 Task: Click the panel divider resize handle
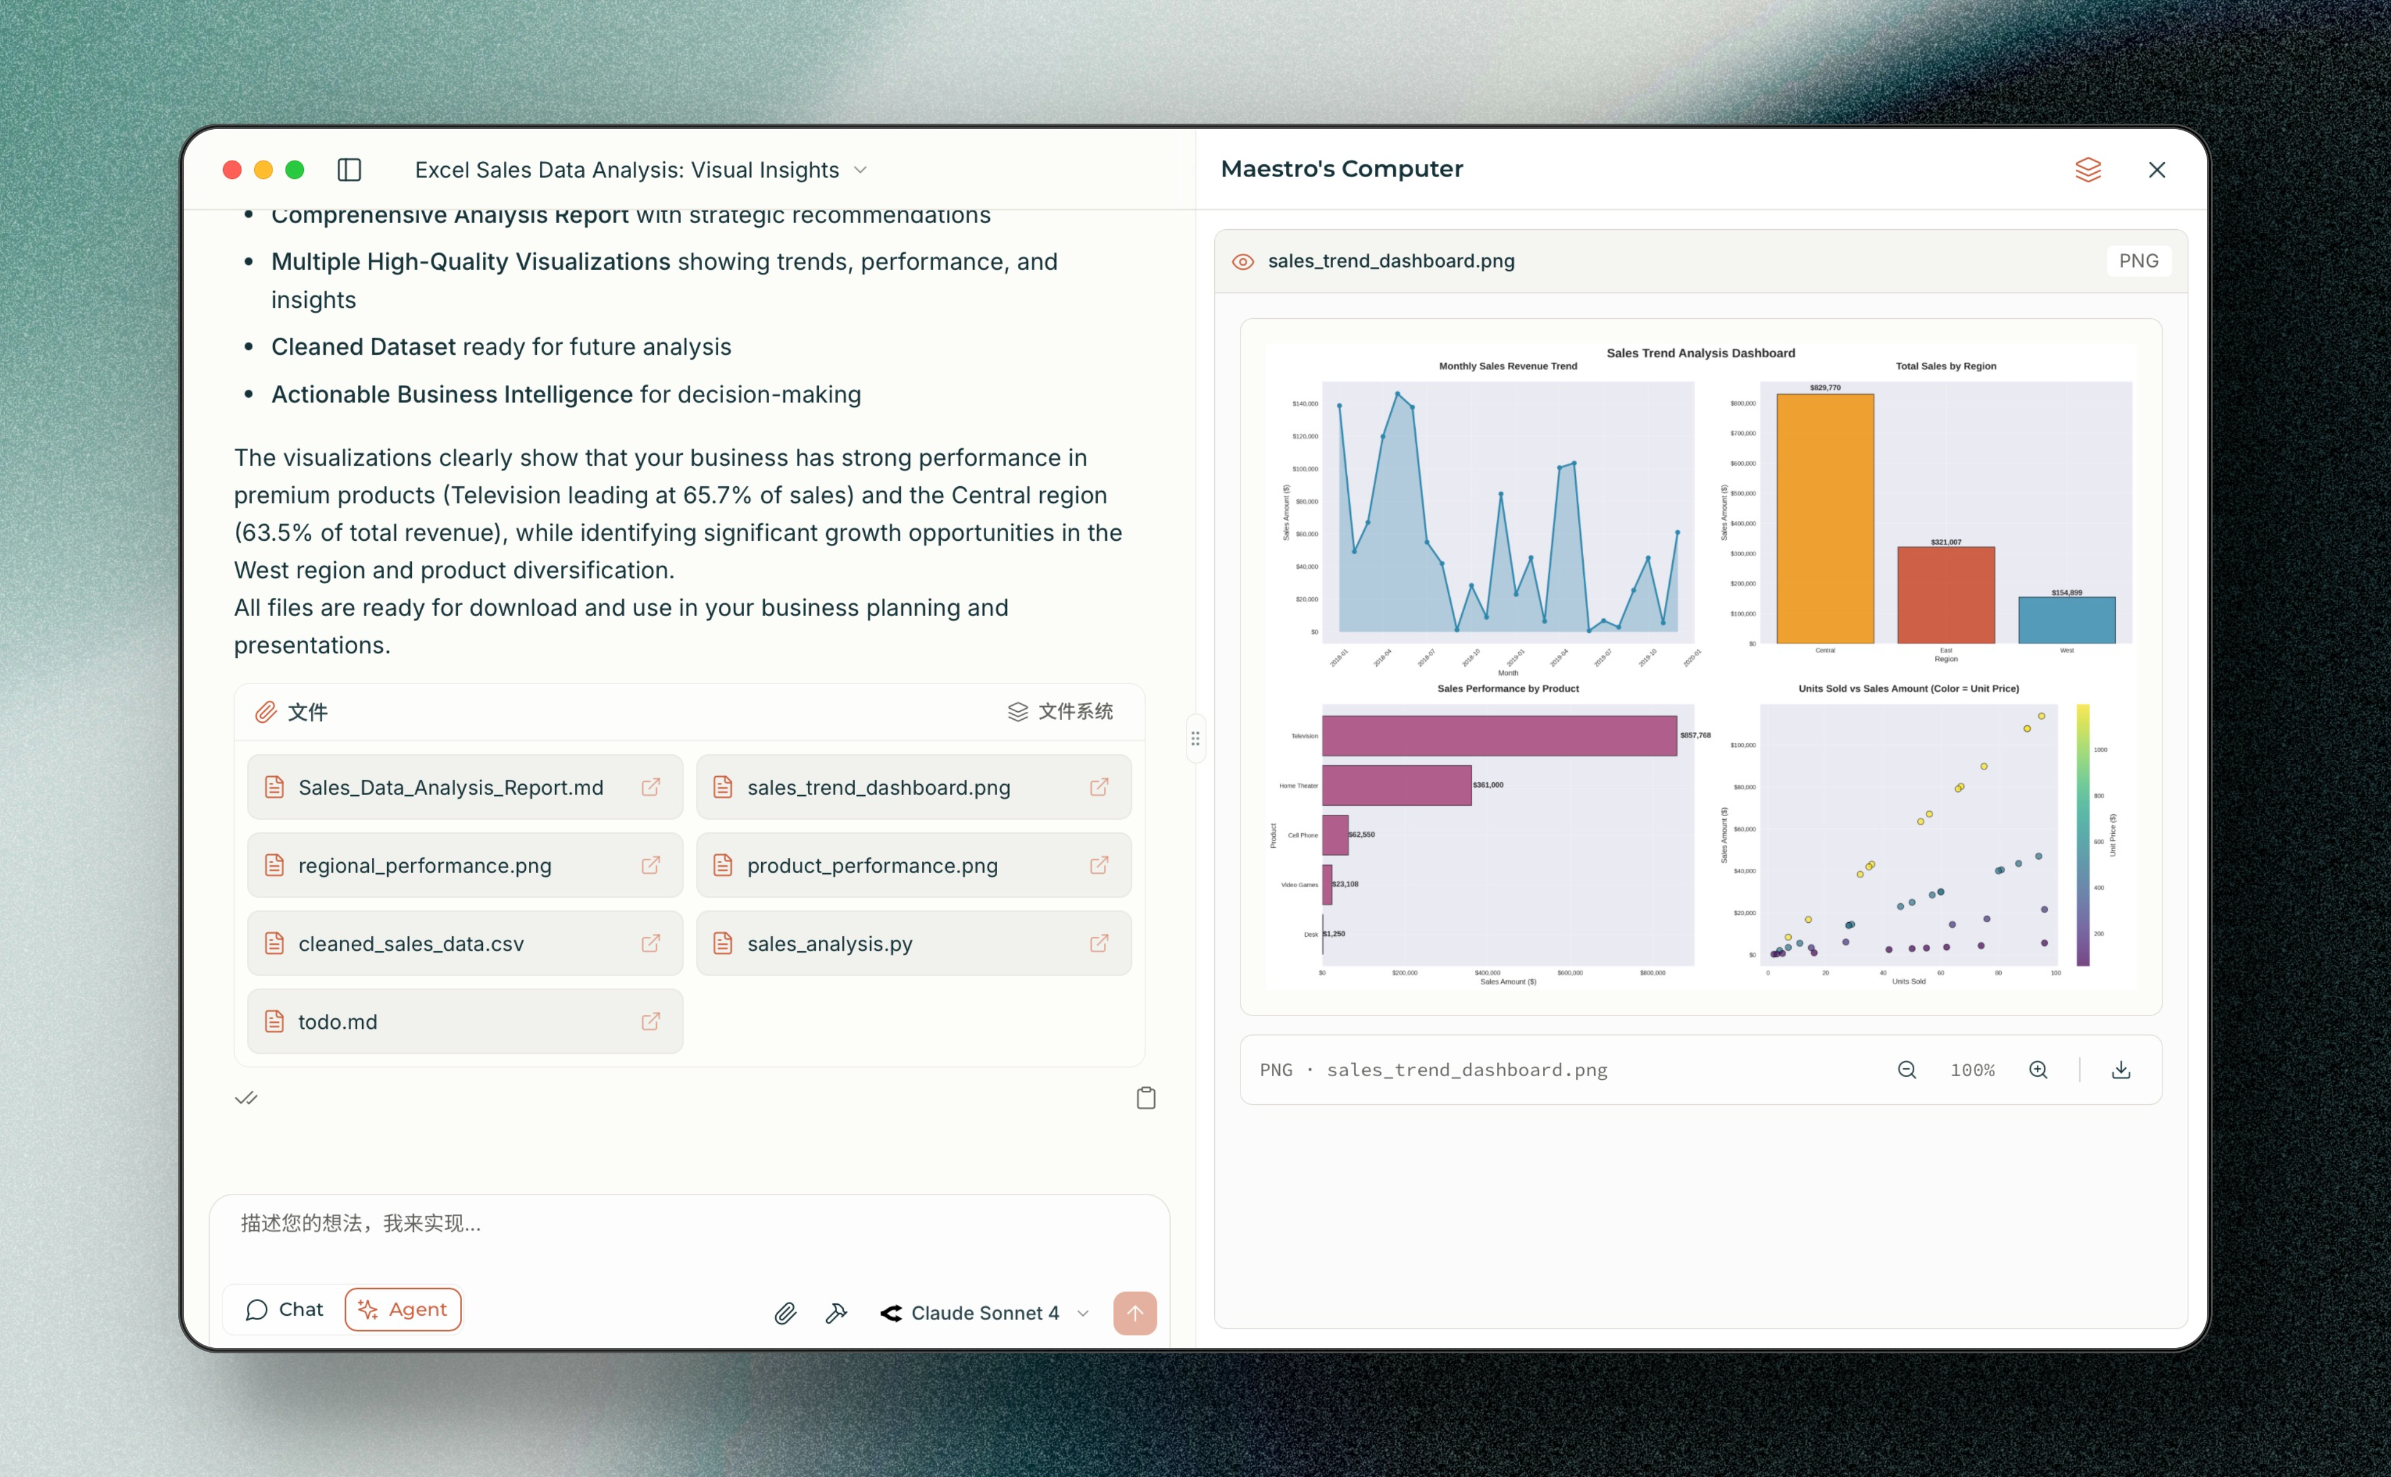[x=1195, y=738]
